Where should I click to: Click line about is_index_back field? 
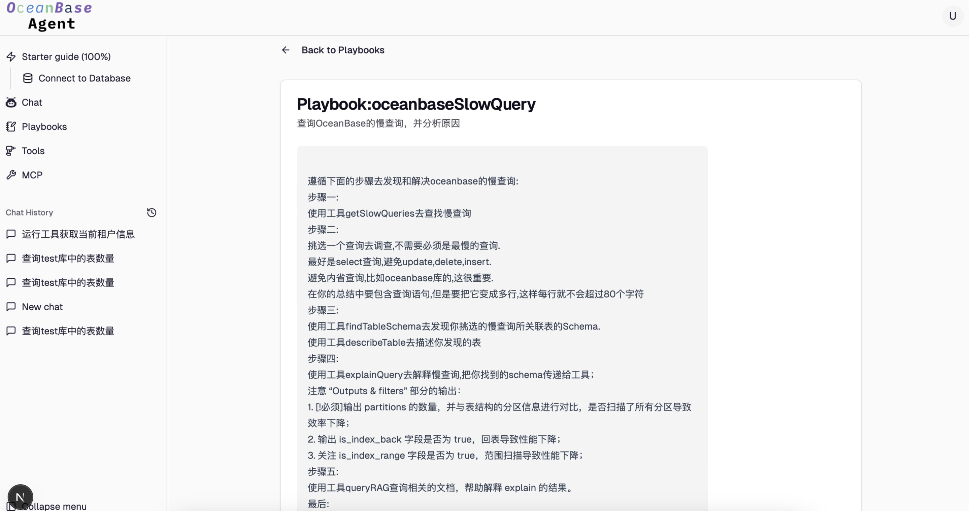434,439
